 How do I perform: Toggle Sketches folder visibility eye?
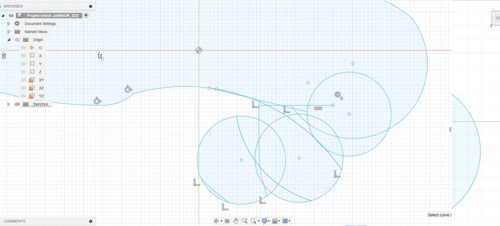pyautogui.click(x=17, y=104)
